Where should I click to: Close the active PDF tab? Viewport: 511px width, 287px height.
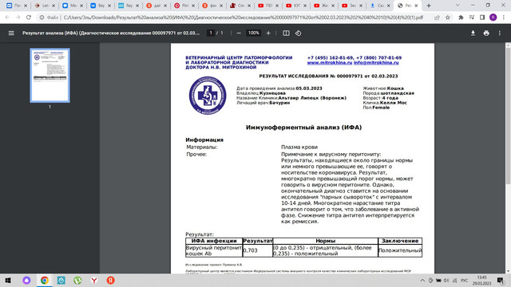[416, 6]
